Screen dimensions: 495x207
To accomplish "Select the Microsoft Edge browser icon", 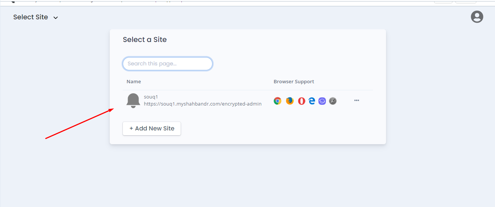I will pyautogui.click(x=312, y=101).
